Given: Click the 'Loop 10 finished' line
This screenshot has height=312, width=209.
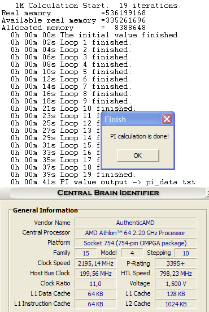Looking at the screenshot, I should coord(73,109).
